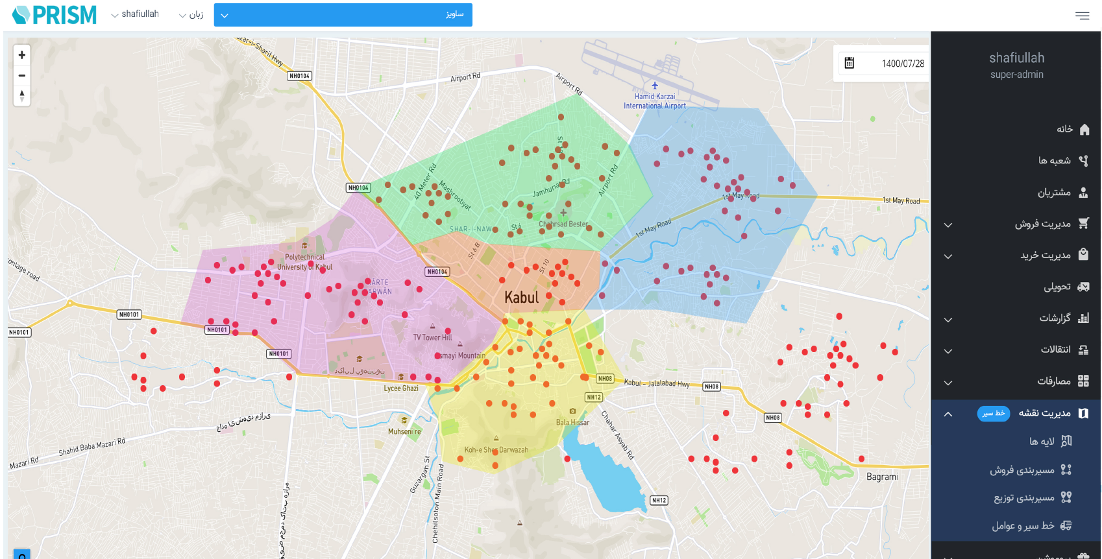Open the calendar date picker icon
Viewport: 1102px width, 559px height.
pos(849,64)
